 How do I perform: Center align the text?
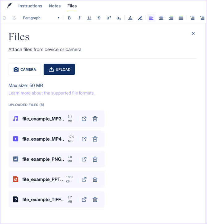click(x=161, y=18)
